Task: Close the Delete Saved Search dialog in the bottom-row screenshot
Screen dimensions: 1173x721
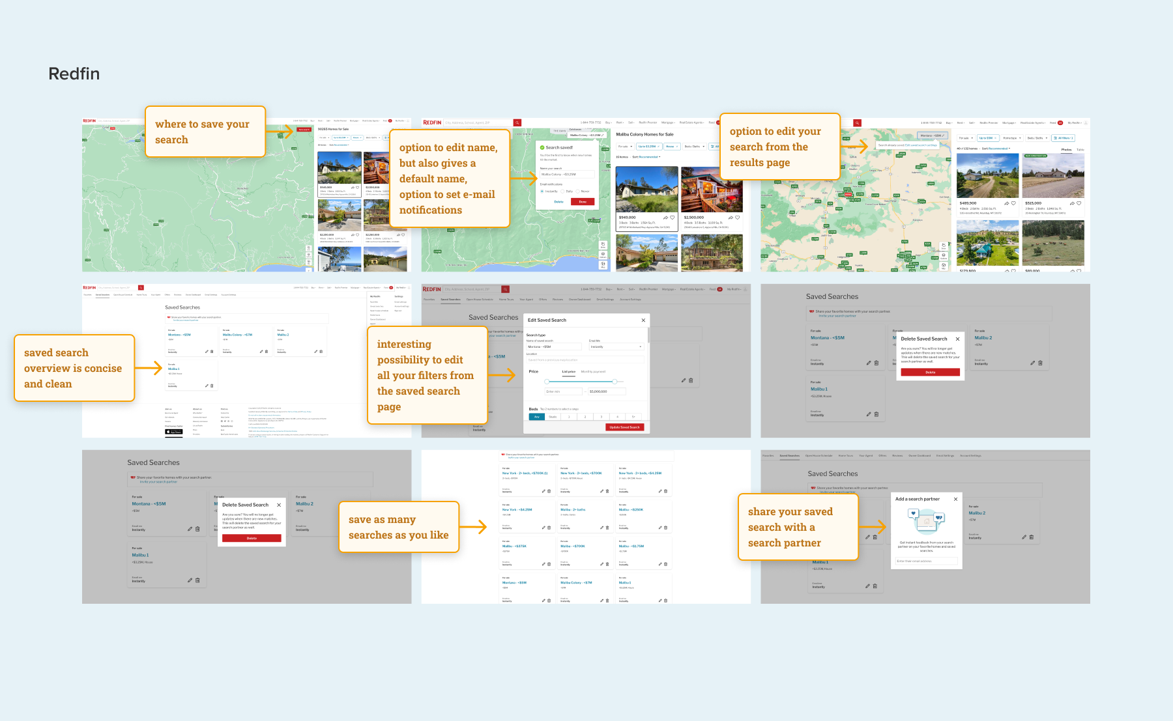Action: [x=279, y=505]
